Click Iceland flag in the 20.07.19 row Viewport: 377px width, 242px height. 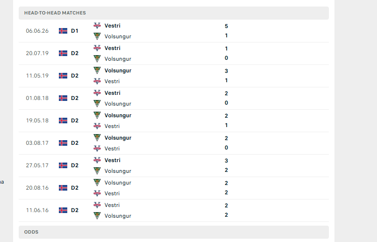(x=63, y=53)
